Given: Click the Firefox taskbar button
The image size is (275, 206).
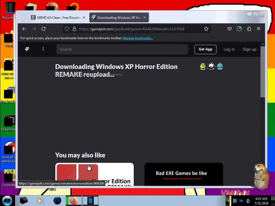Looking at the screenshot, I should [x=74, y=201].
